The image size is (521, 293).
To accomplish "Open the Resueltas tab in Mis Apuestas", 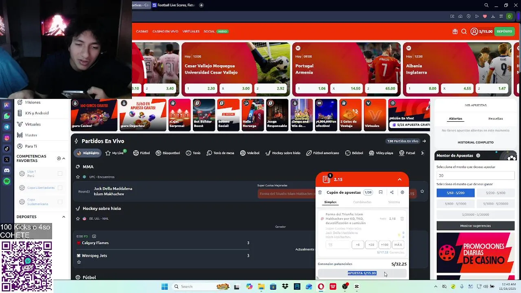I will pos(495,119).
